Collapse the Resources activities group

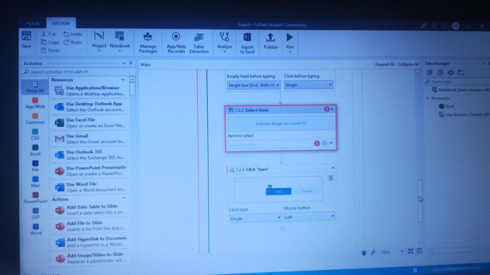coord(123,80)
